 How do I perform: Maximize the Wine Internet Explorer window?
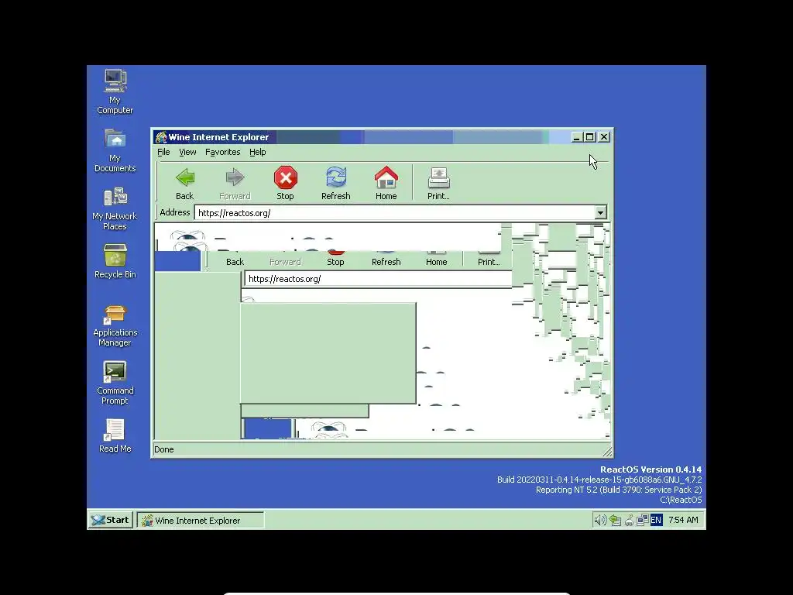(589, 137)
